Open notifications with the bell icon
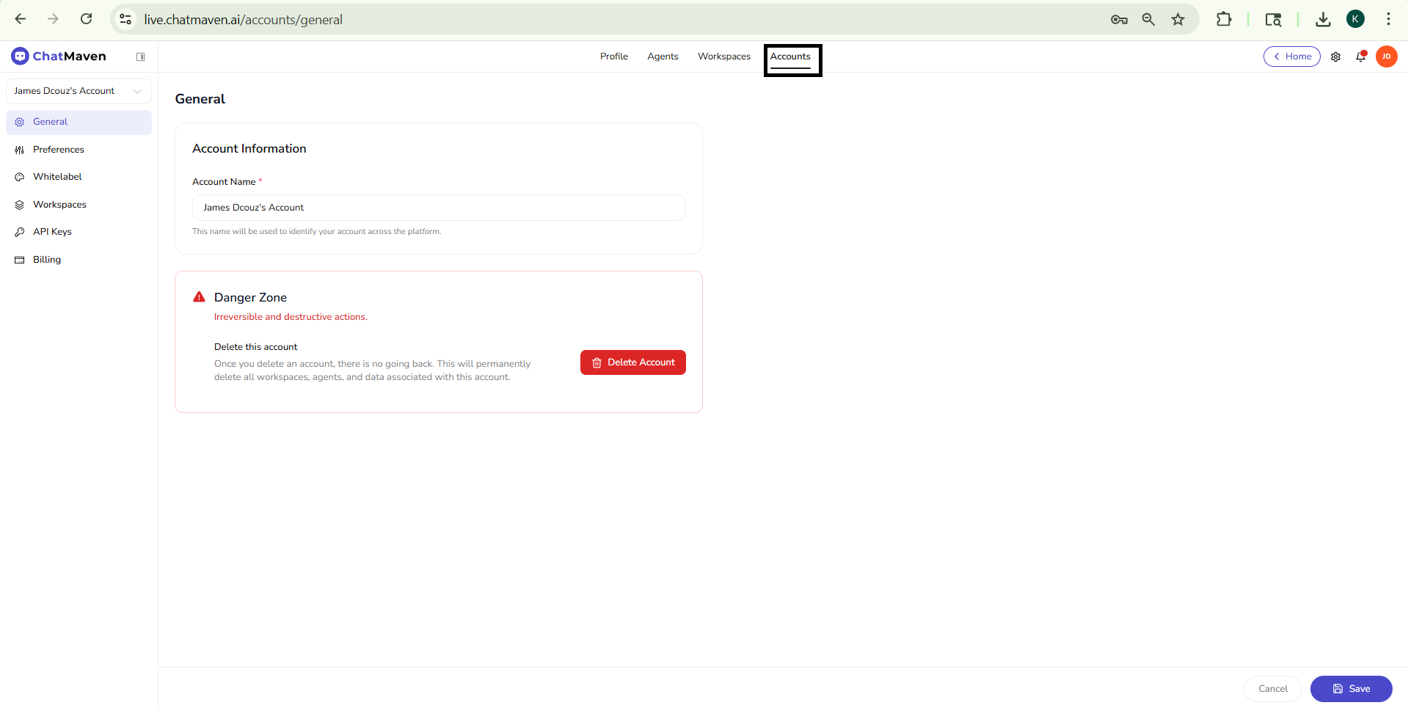 (x=1361, y=56)
